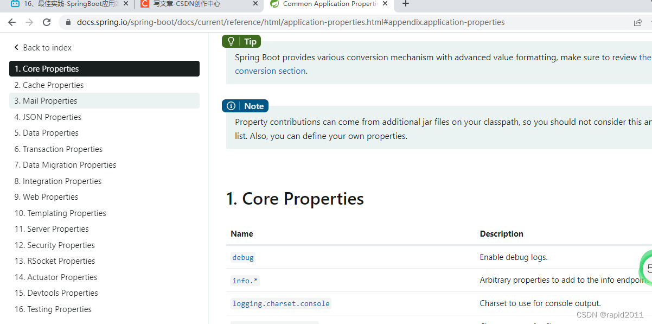The height and width of the screenshot is (324, 652).
Task: Click 'Enable debug logs.' description text
Action: coord(514,257)
